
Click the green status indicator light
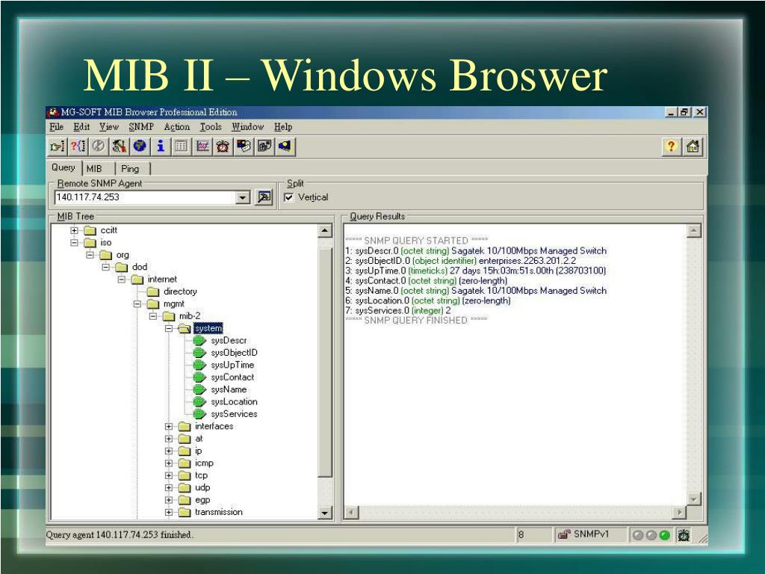[x=664, y=535]
